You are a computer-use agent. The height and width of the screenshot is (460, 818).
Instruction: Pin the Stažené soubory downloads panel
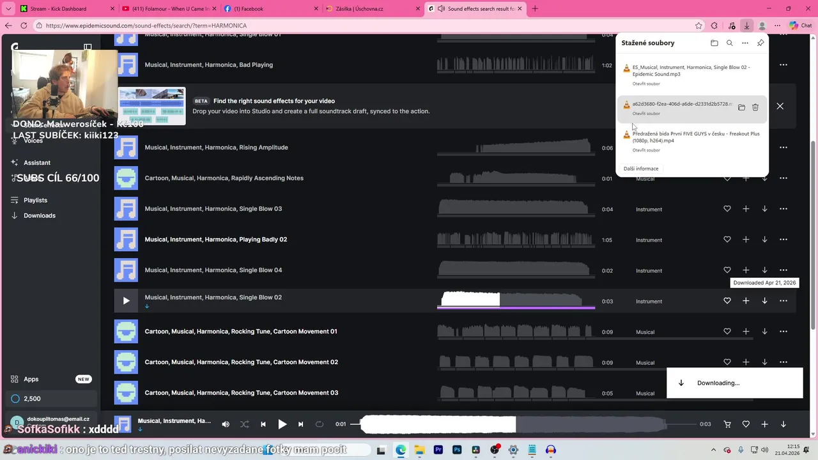pos(760,43)
